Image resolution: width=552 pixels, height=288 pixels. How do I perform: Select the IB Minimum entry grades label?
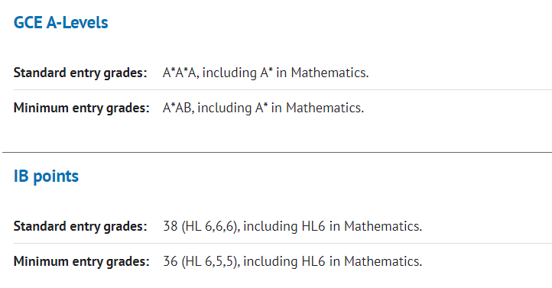[81, 261]
